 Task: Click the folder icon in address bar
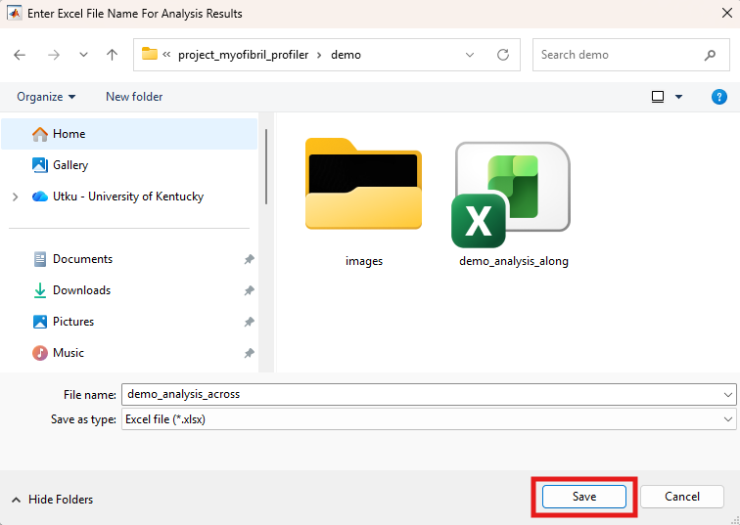click(150, 54)
